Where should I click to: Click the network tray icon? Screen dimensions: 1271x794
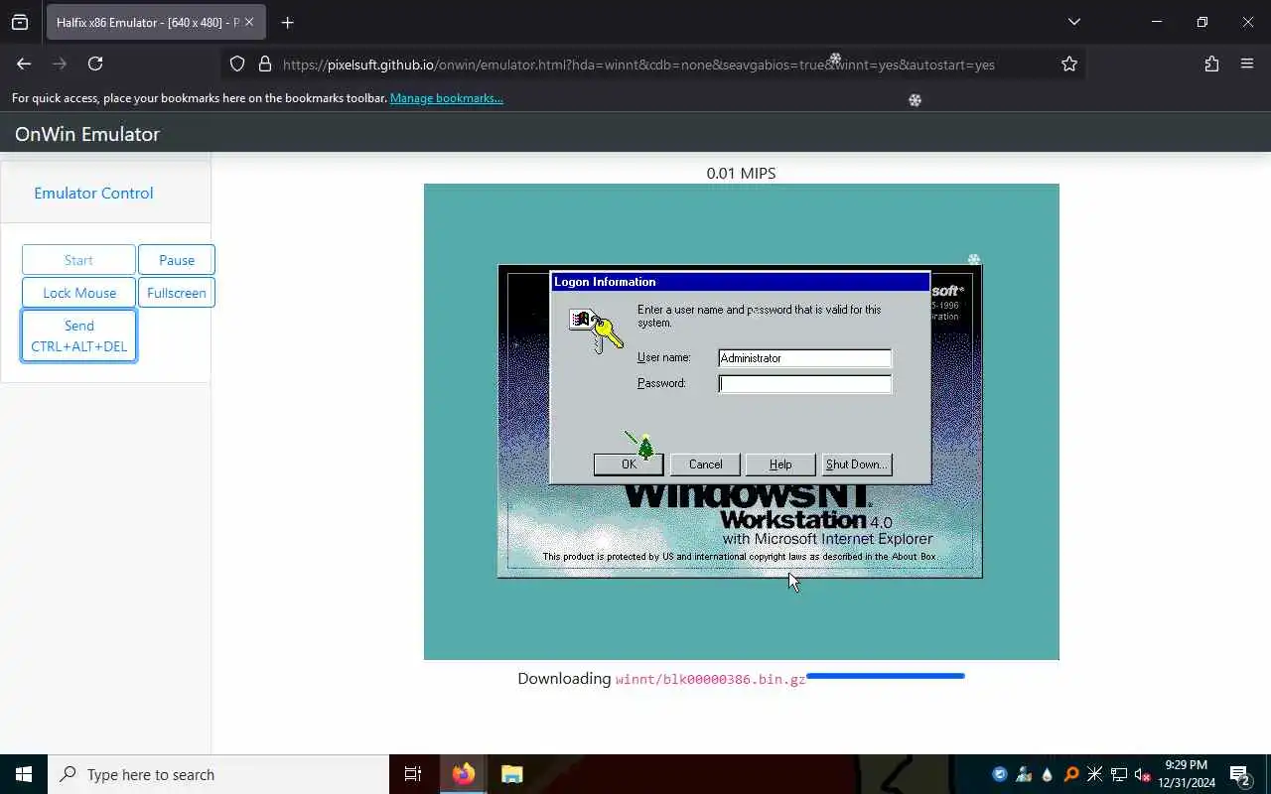point(1118,774)
